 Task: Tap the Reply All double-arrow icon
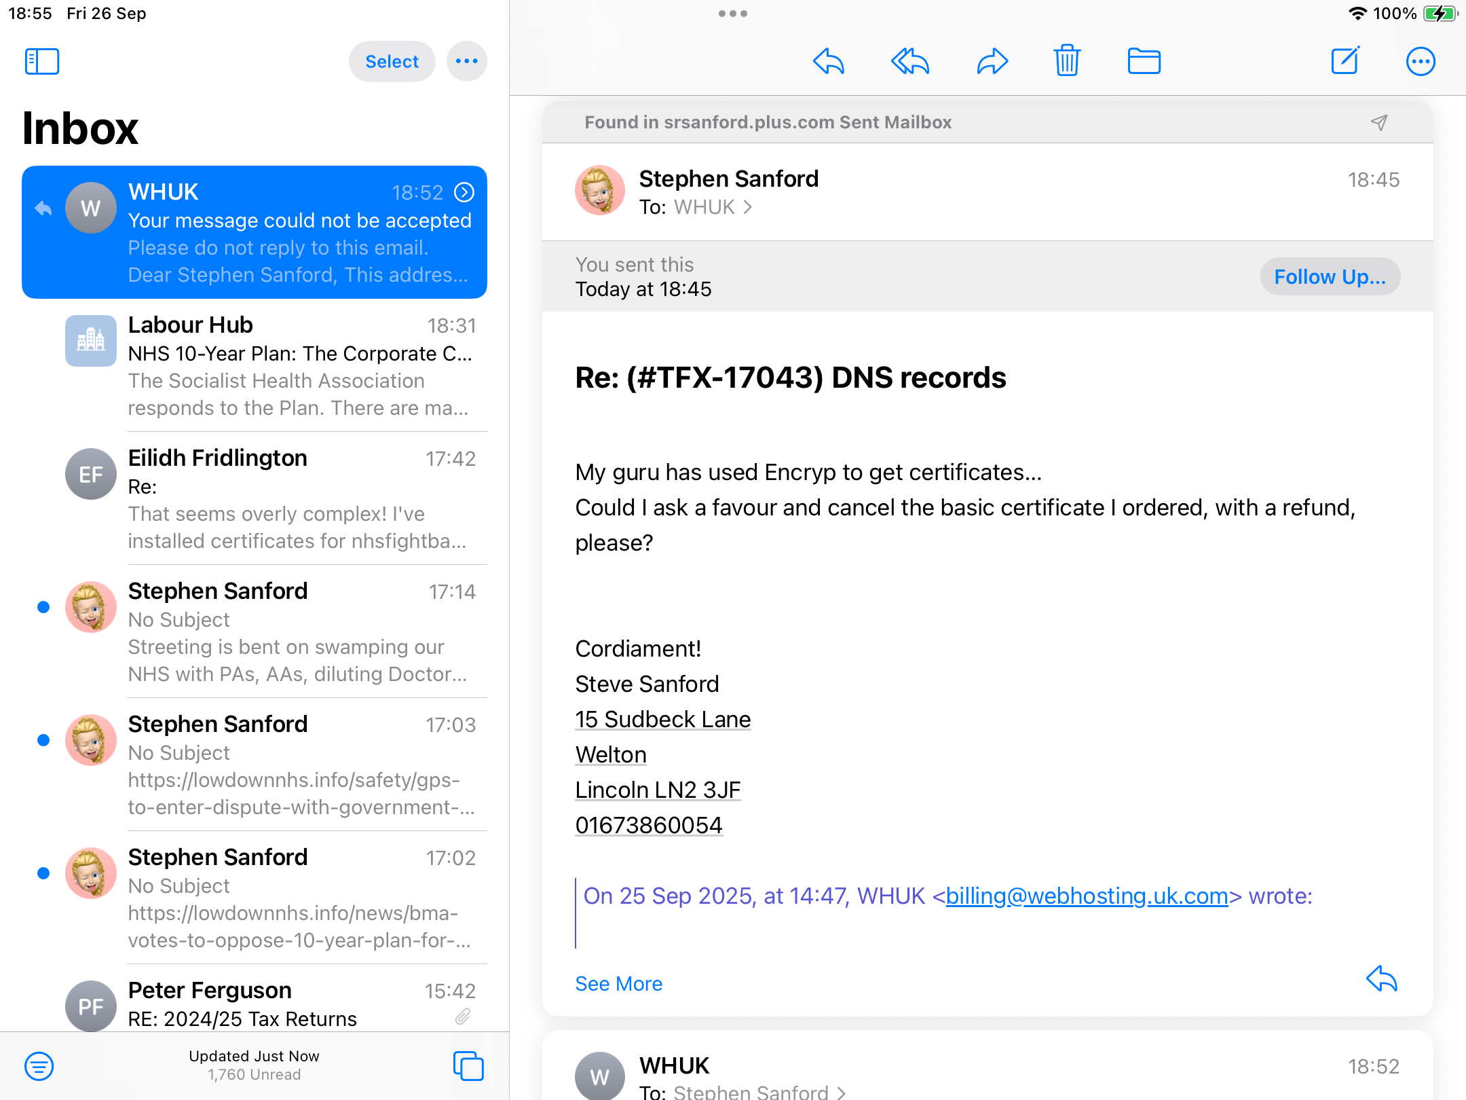[909, 61]
